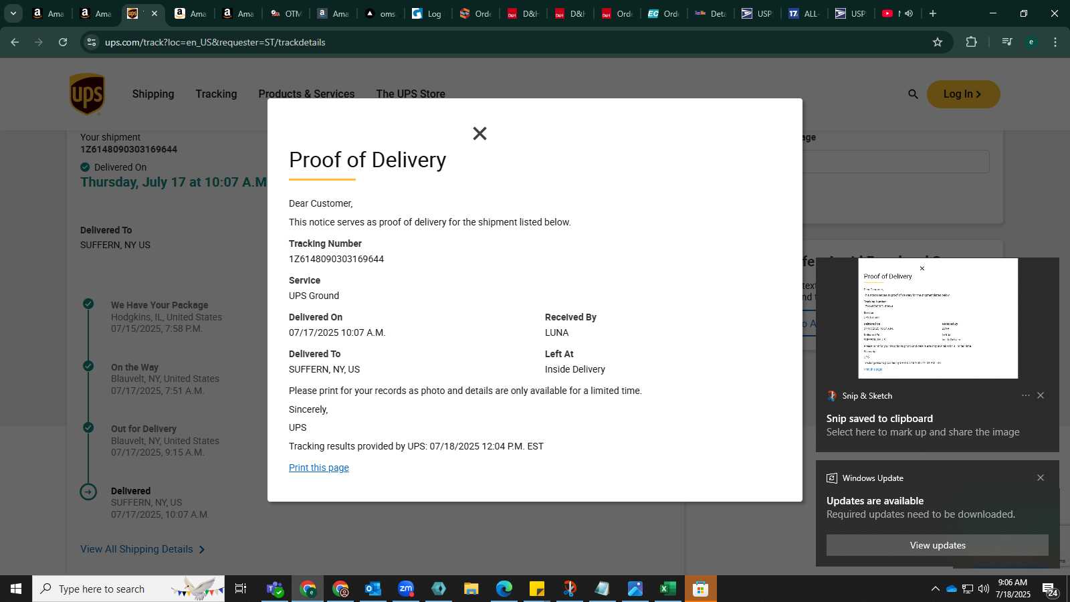Open the Action Center notifications icon
This screenshot has height=602, width=1070.
tap(1050, 589)
